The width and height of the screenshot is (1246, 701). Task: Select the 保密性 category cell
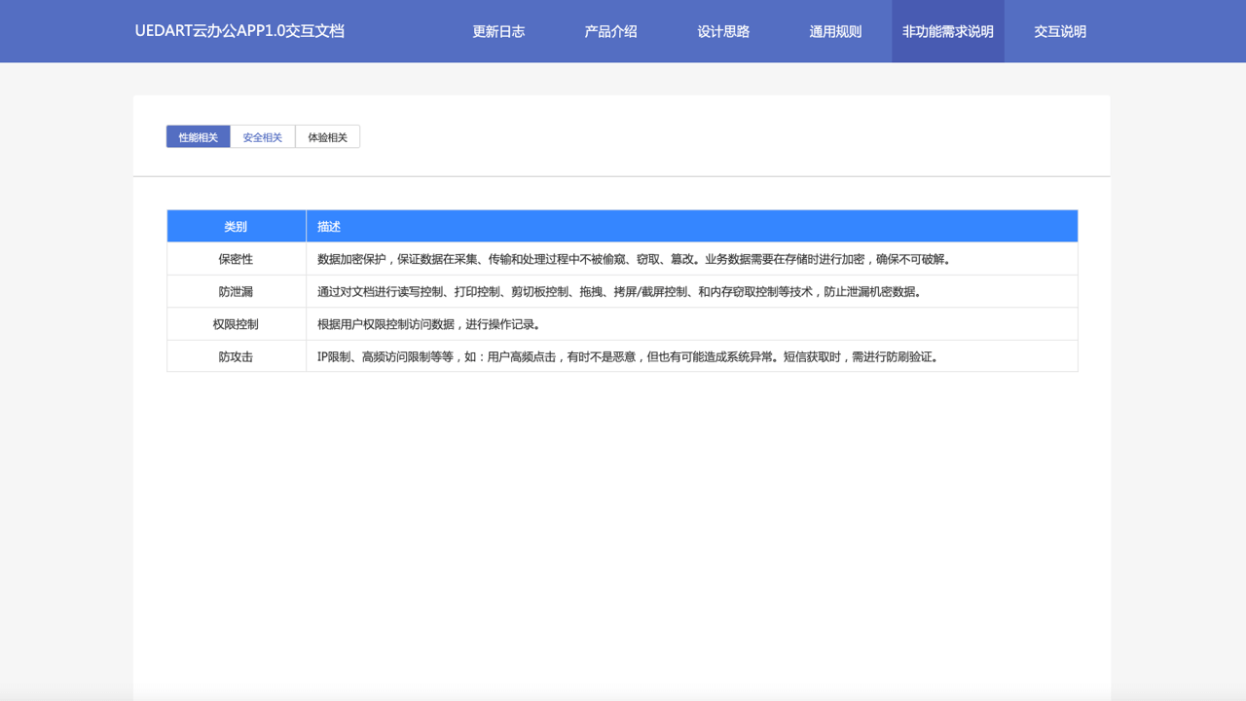pos(236,259)
